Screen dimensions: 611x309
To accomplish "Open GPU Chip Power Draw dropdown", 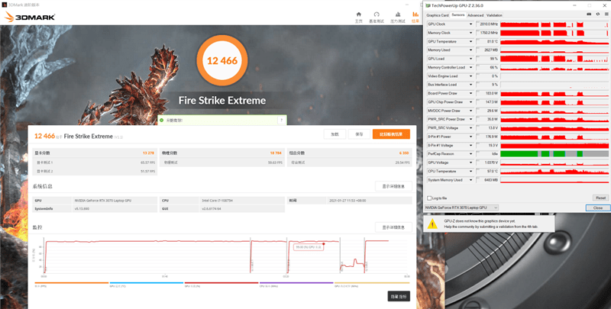I will [470, 102].
